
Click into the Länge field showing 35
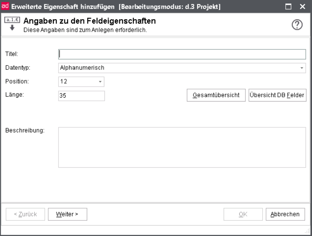[81, 96]
